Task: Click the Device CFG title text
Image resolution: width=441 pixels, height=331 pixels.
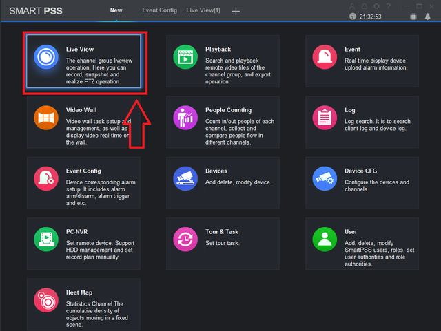Action: tap(361, 171)
